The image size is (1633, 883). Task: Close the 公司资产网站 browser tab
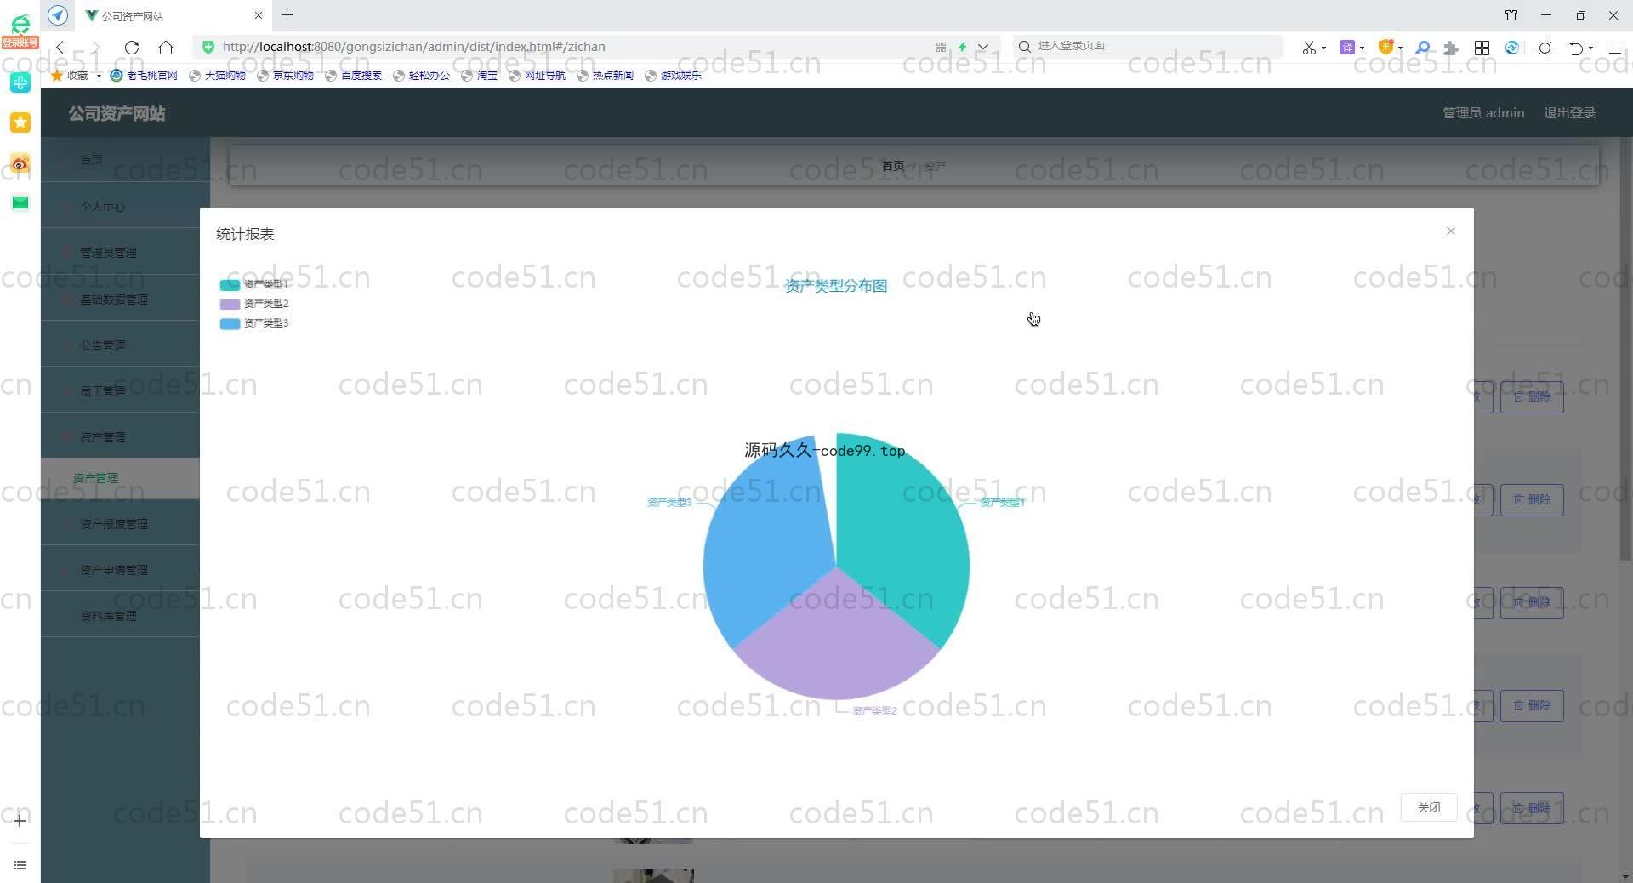coord(259,15)
